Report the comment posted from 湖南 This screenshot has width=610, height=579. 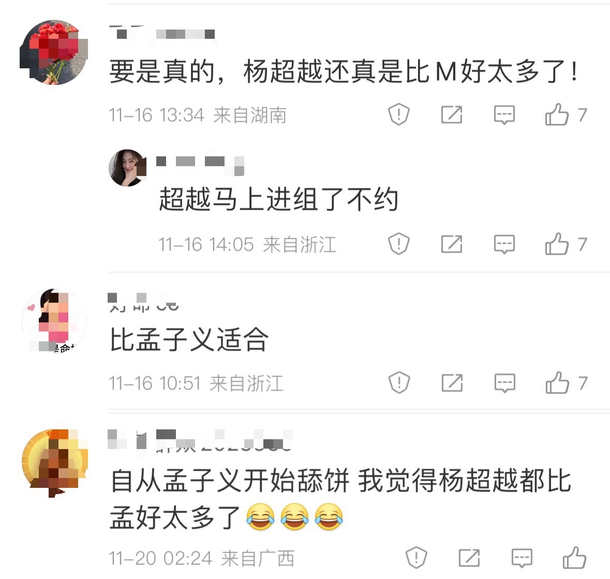point(399,114)
